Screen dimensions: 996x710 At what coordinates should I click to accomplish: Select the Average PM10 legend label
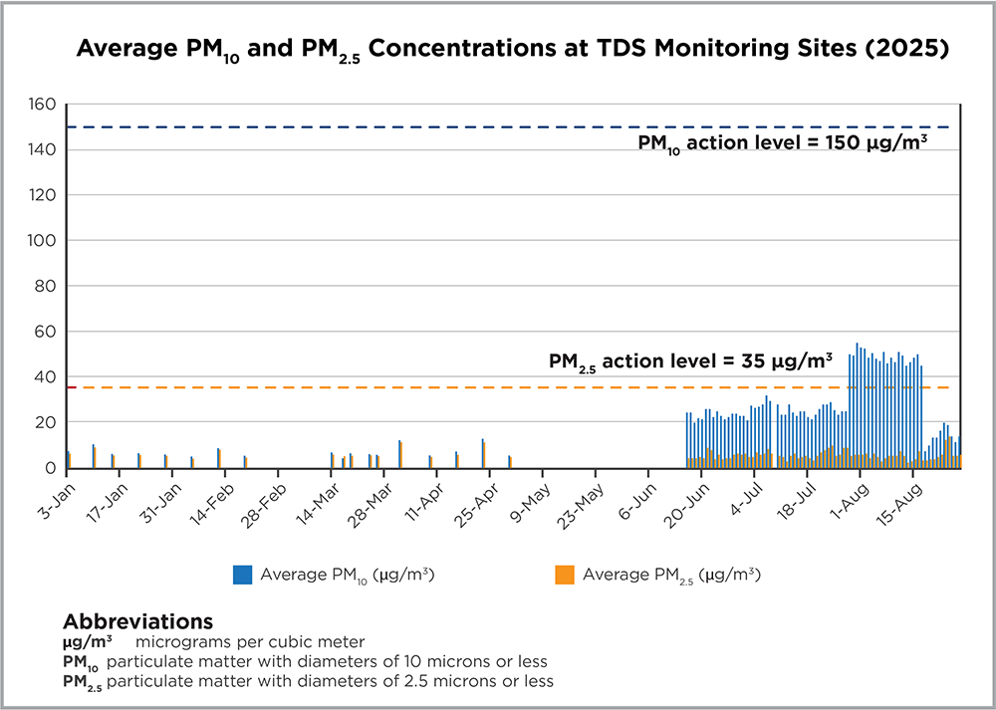tap(347, 575)
